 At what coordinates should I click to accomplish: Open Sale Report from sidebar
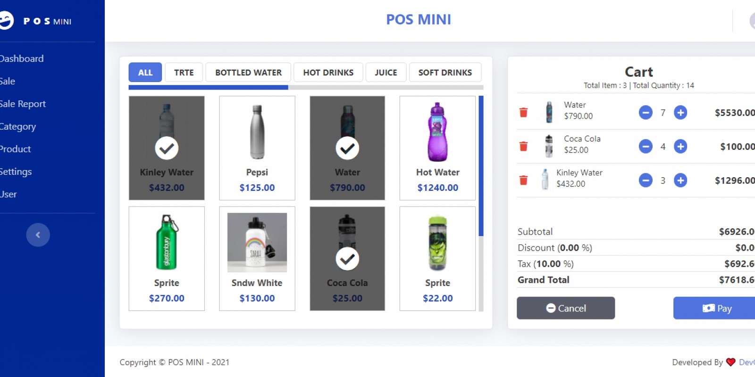point(23,104)
